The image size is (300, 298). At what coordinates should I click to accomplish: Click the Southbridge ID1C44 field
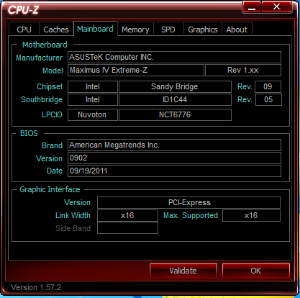(x=175, y=99)
